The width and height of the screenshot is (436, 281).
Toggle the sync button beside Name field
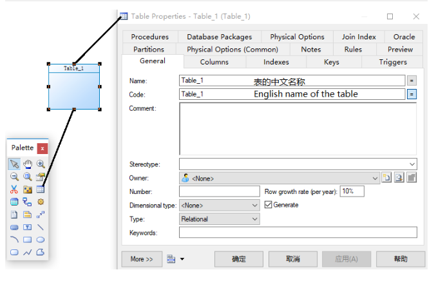pyautogui.click(x=412, y=81)
